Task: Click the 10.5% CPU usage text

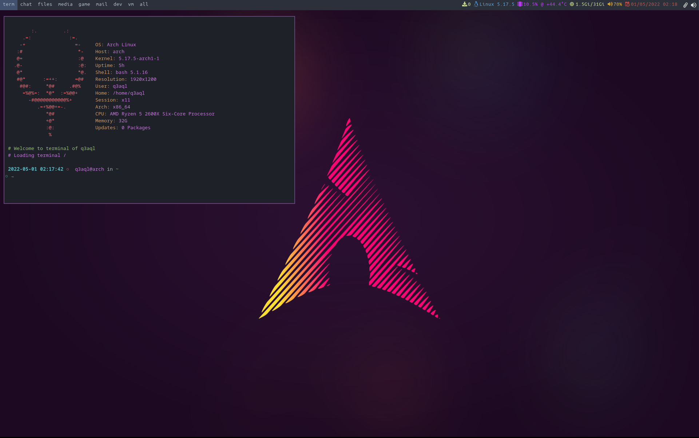Action: (530, 4)
